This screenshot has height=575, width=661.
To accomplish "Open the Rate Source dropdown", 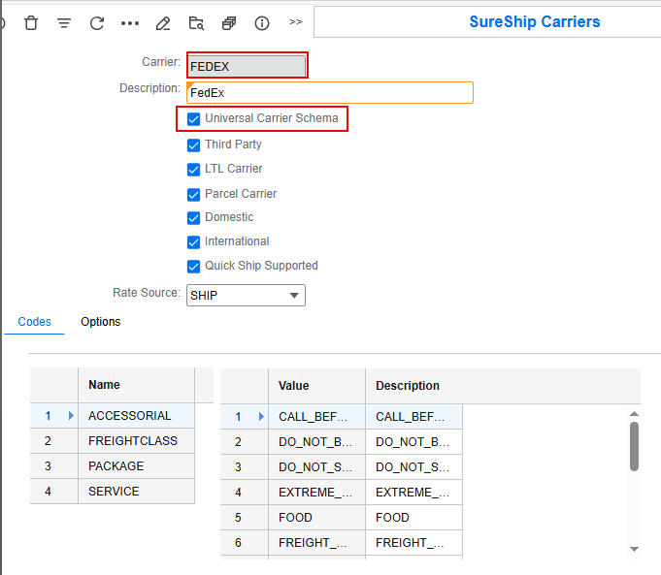I will tap(294, 295).
